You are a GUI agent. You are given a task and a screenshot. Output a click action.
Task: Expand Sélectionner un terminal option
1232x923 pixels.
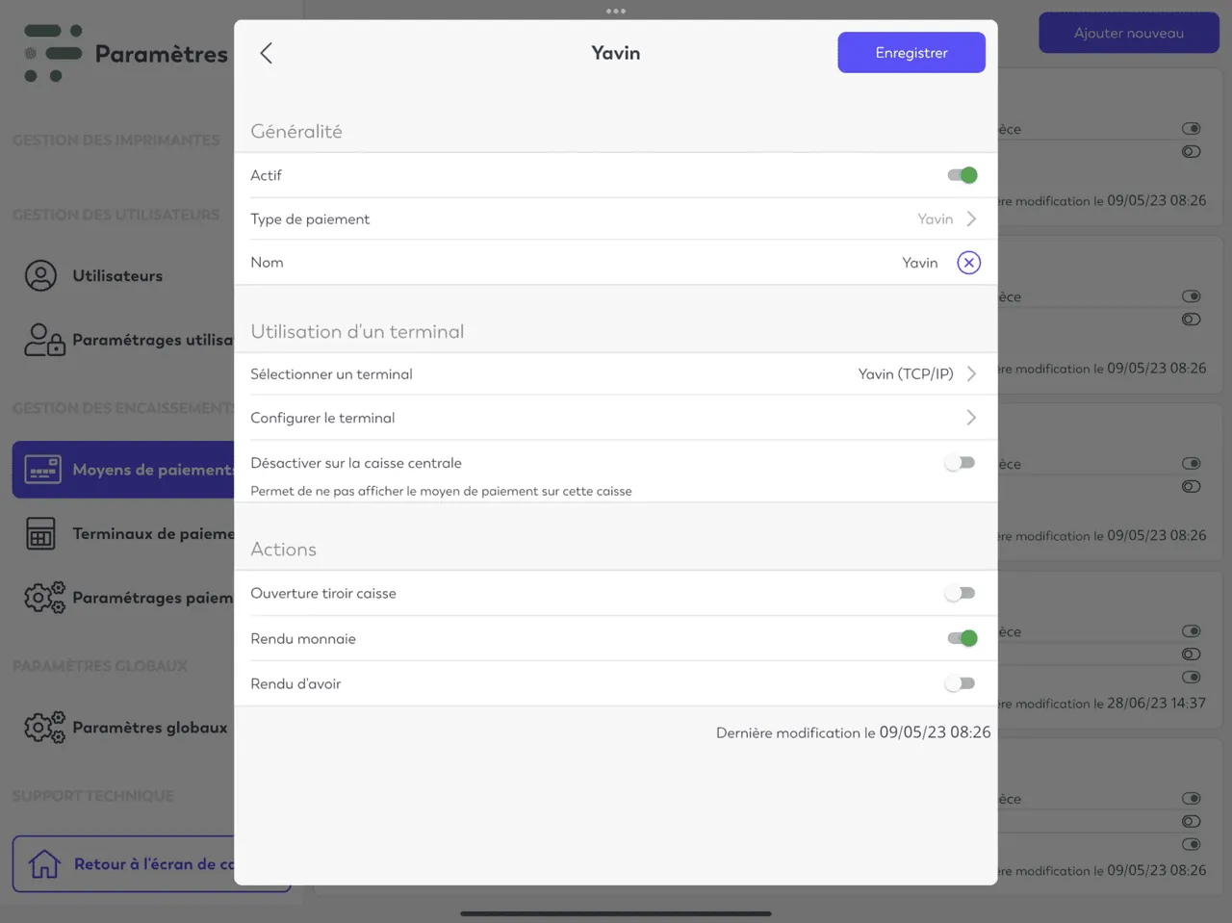tap(615, 374)
